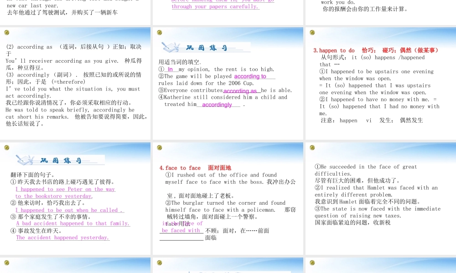Viewport: 456px width, 273px height.
Task: Select the 'according as' explanation slide thumbnail
Action: [75, 83]
